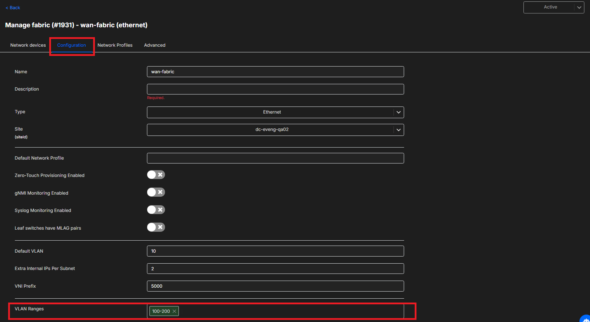Remove the 100-200 VLAN range tag

coord(174,311)
